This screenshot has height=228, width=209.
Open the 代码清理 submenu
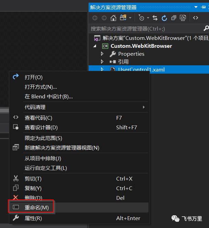79,107
